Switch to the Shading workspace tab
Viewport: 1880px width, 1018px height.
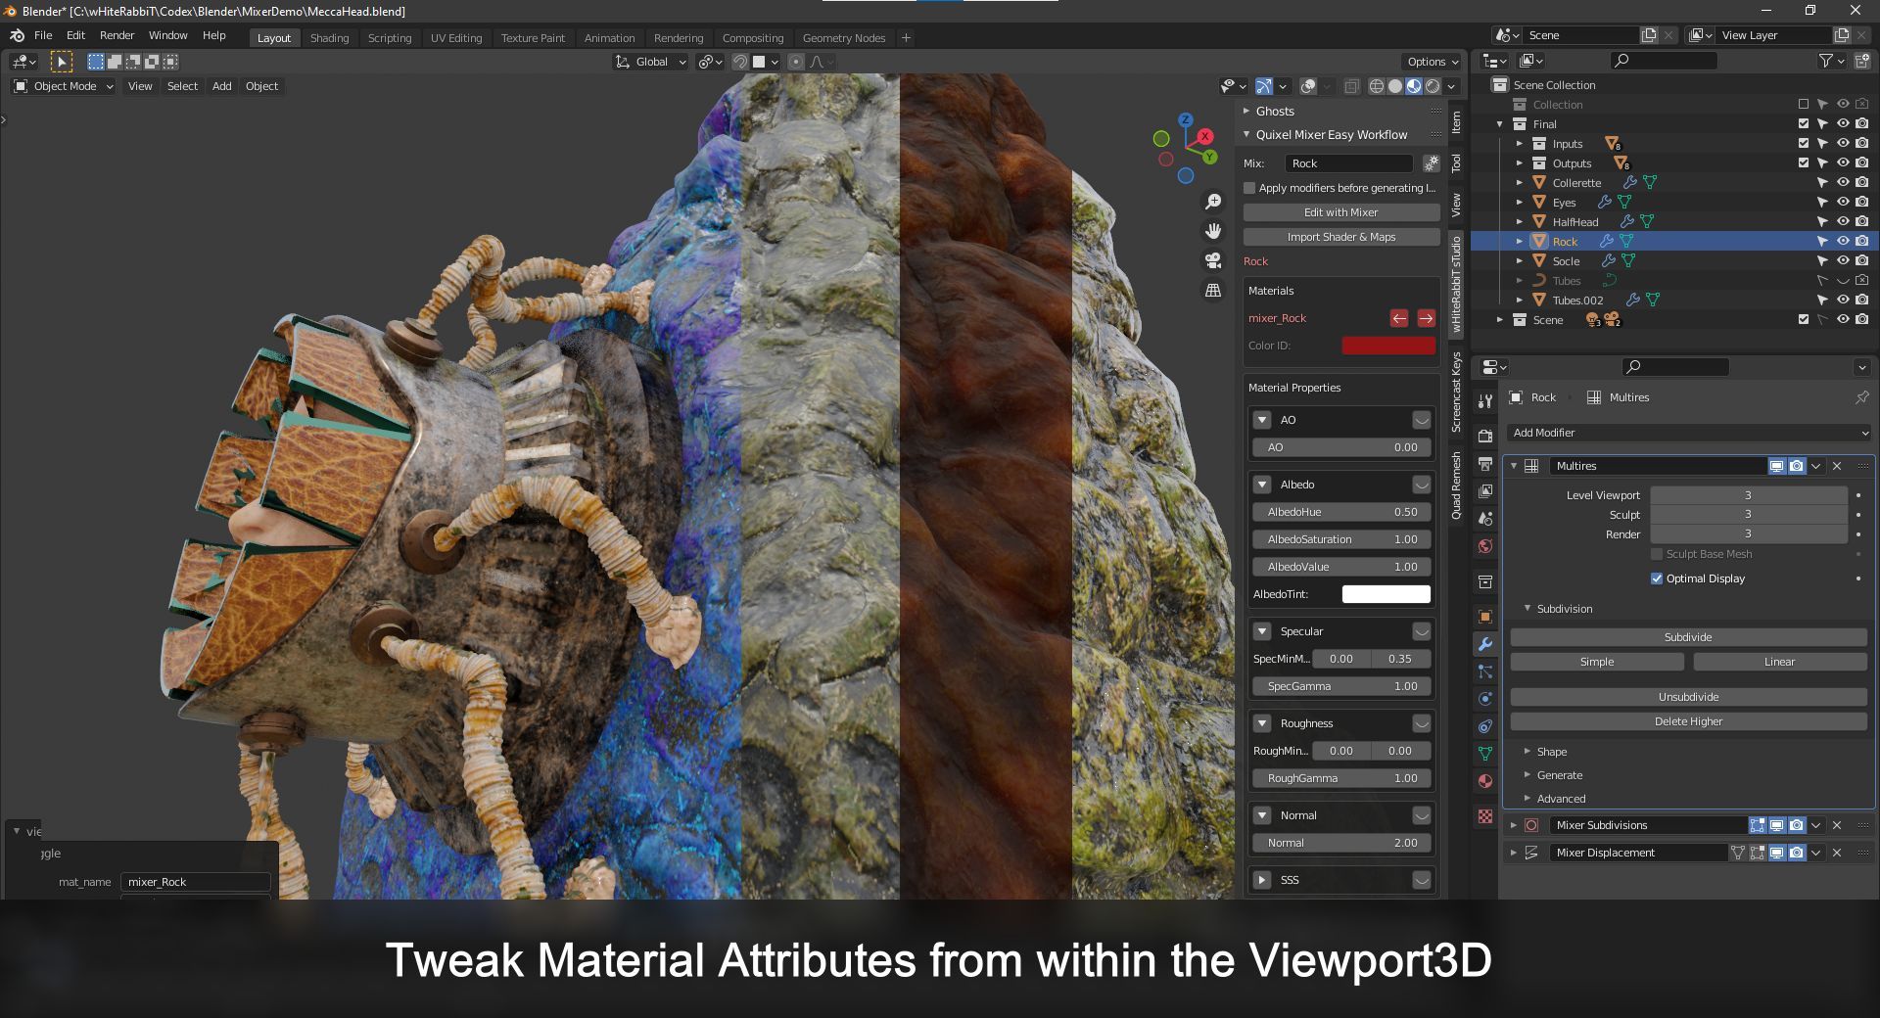[x=330, y=37]
